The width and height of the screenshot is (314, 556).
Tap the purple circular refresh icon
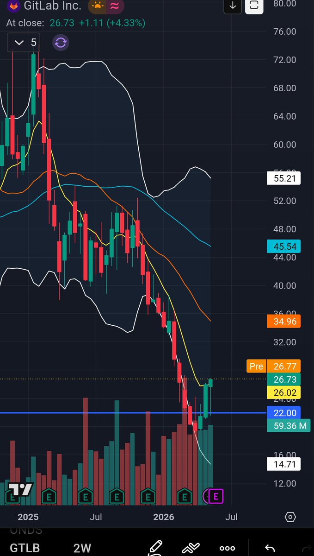coord(61,43)
